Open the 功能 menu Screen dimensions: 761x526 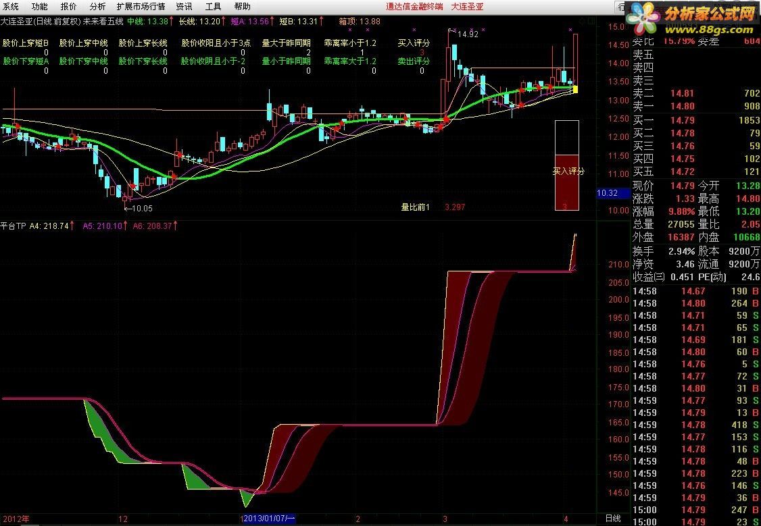coord(40,6)
